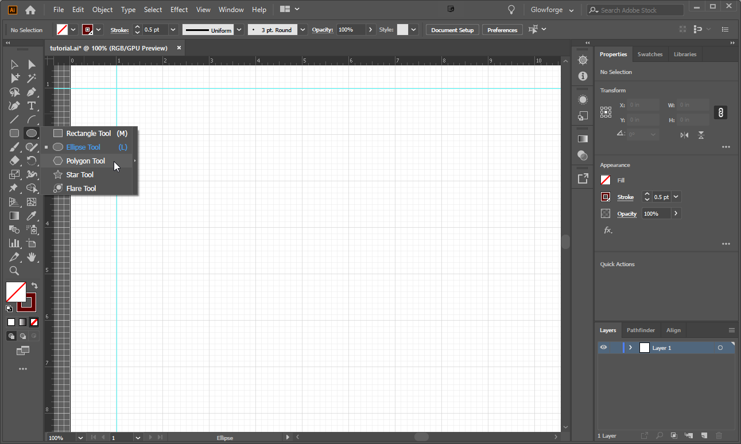The height and width of the screenshot is (444, 741).
Task: Select the Selection tool arrow
Action: click(14, 64)
